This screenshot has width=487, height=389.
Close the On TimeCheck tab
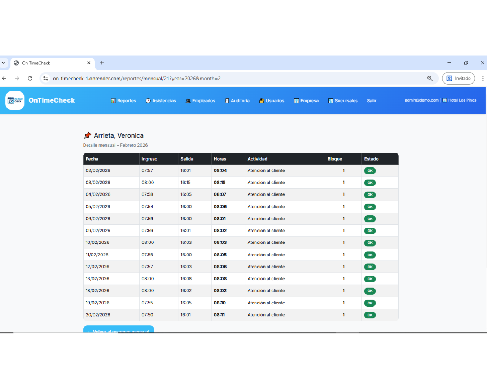89,63
